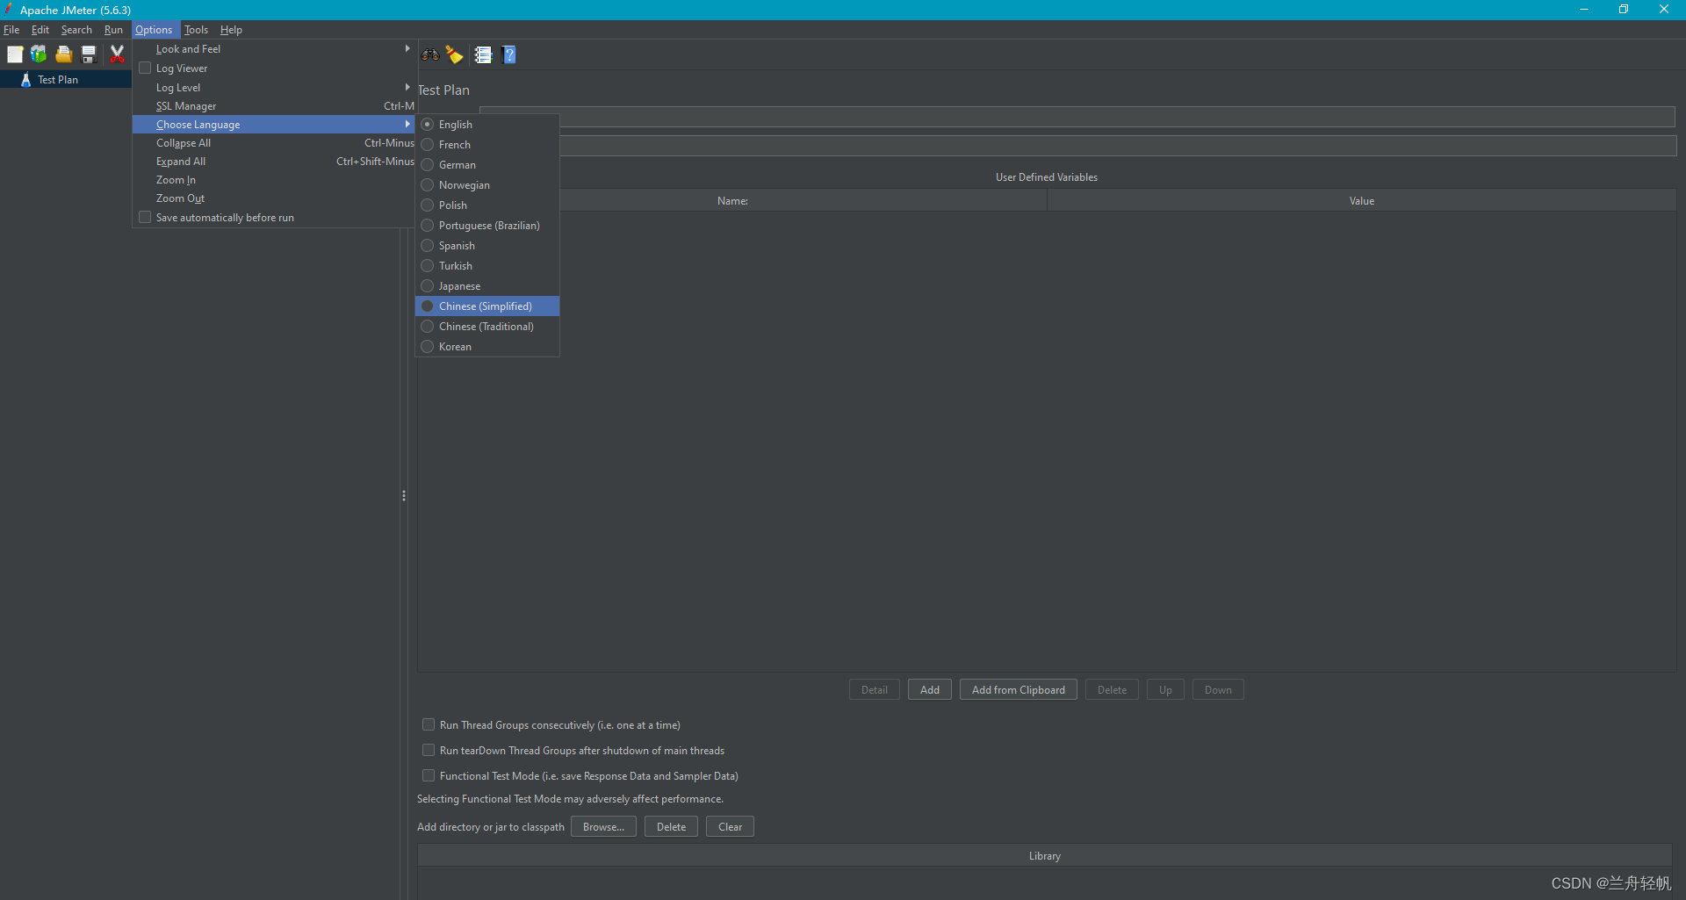1686x900 pixels.
Task: Open the Templates icon in toolbar
Action: 39,54
